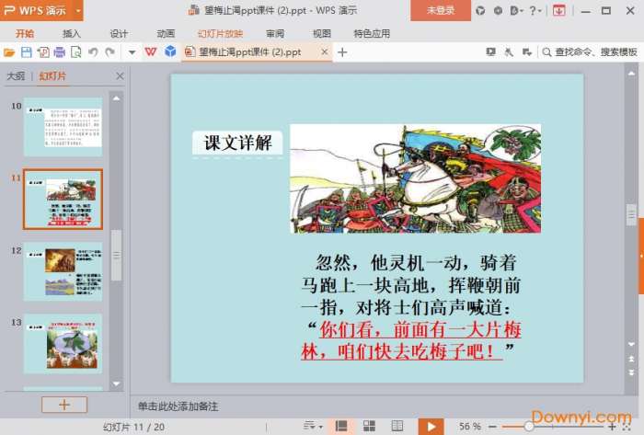The image size is (644, 435).
Task: Click the presenter screen icon near search
Action: 490,52
